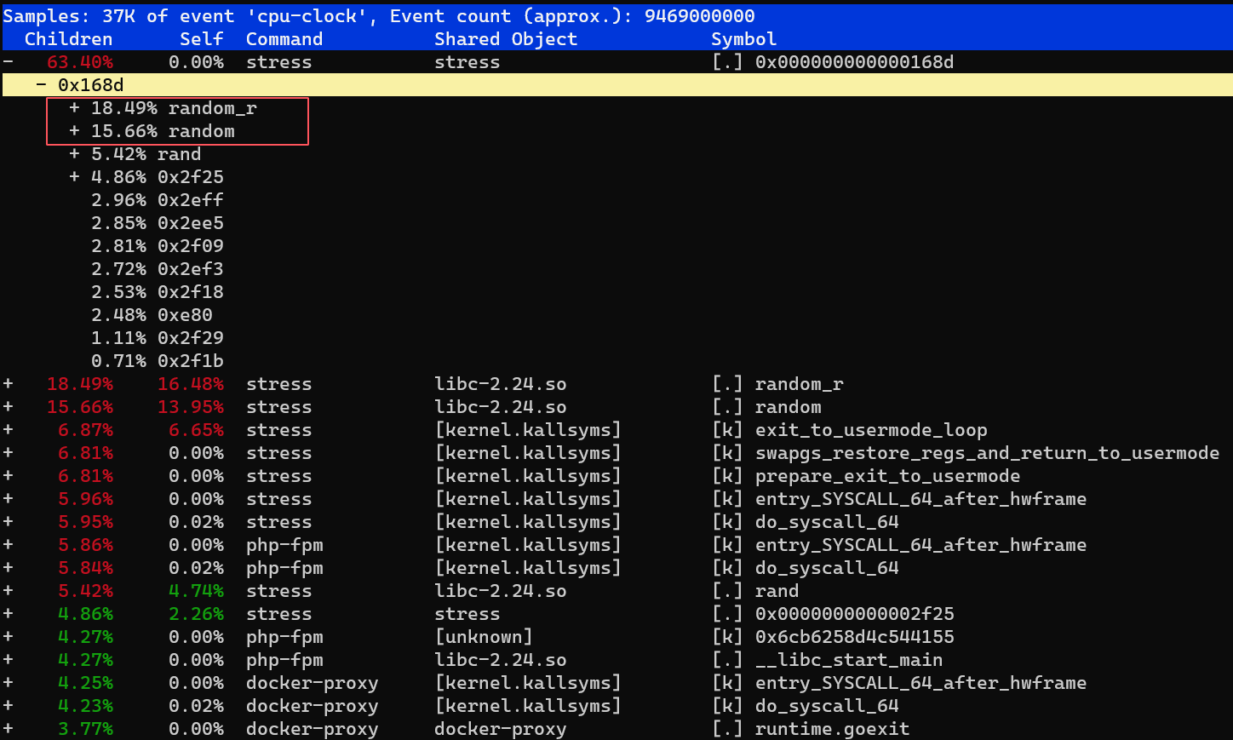This screenshot has width=1233, height=740.
Task: Select the 2.72% 0x2ef3 callchain line
Action: point(158,269)
